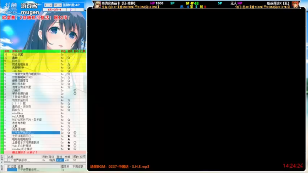
Task: Click the blue cell in the bottom table row
Action: [12, 170]
